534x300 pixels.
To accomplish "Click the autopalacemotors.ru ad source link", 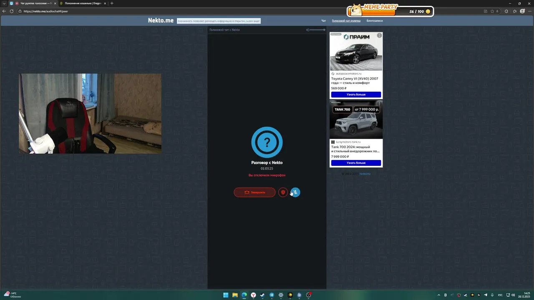I will 348,74.
